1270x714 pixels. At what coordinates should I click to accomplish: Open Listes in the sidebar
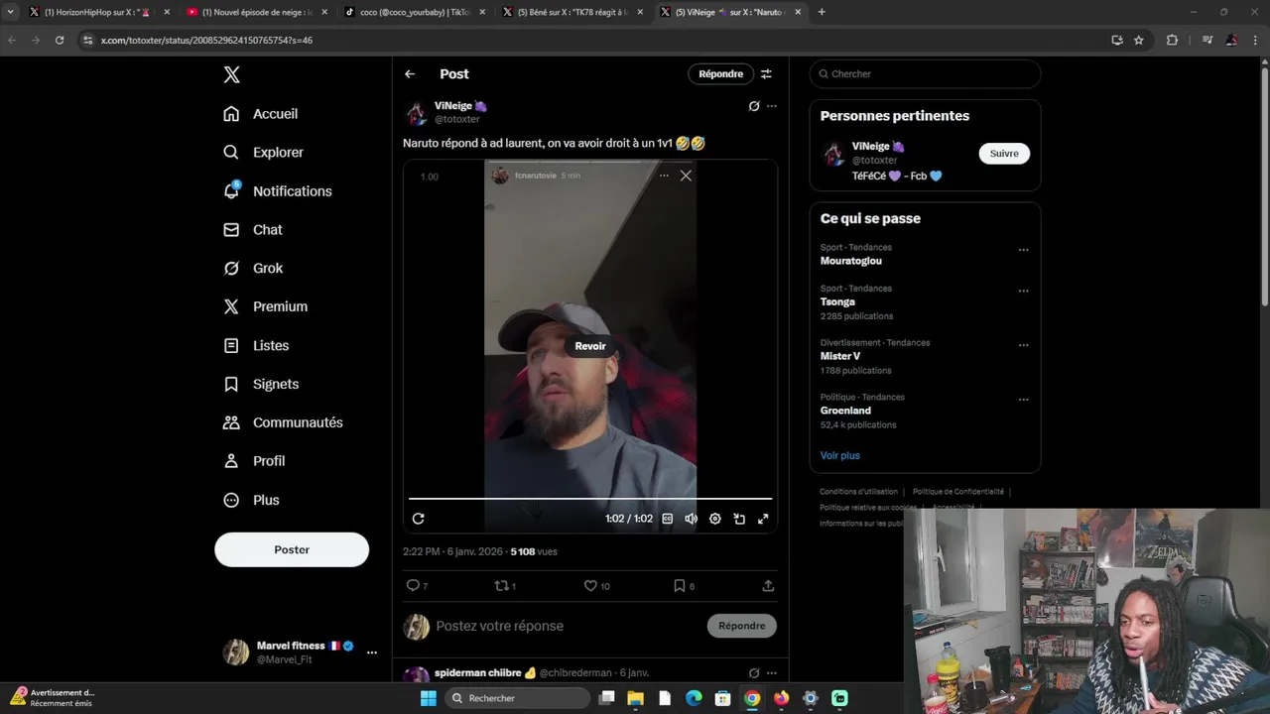tap(256, 346)
